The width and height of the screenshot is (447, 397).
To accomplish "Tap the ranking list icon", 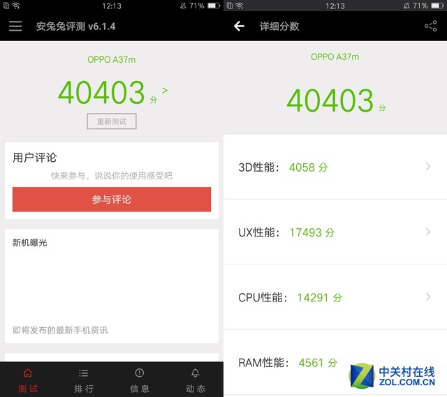I will pyautogui.click(x=84, y=373).
